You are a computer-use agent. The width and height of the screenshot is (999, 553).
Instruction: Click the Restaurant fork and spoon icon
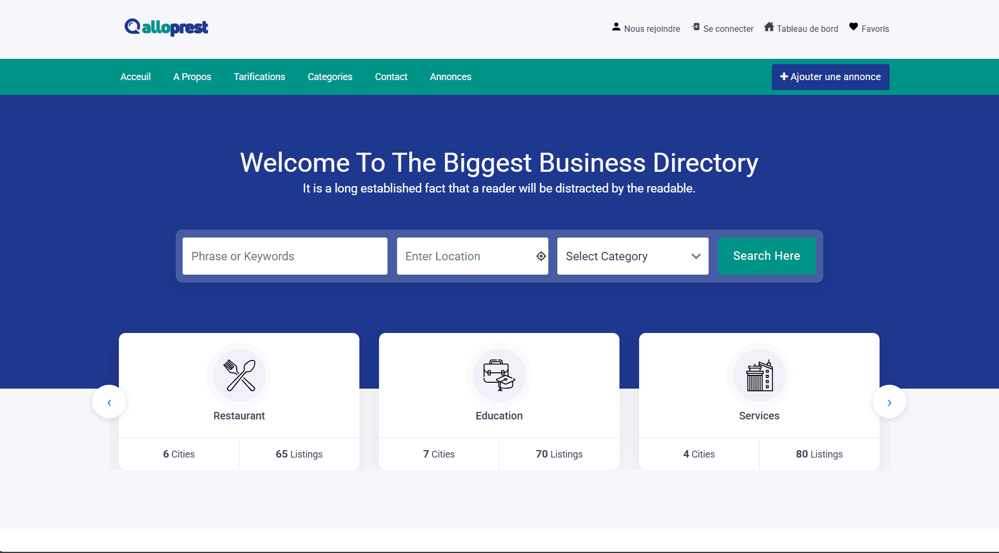click(x=239, y=375)
